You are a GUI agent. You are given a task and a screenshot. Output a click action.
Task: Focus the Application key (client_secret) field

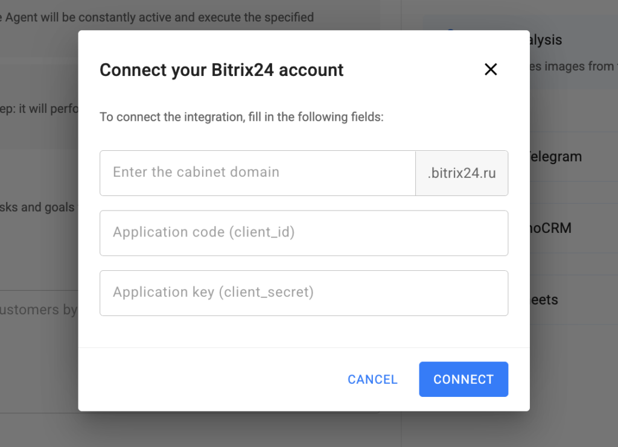click(x=304, y=293)
